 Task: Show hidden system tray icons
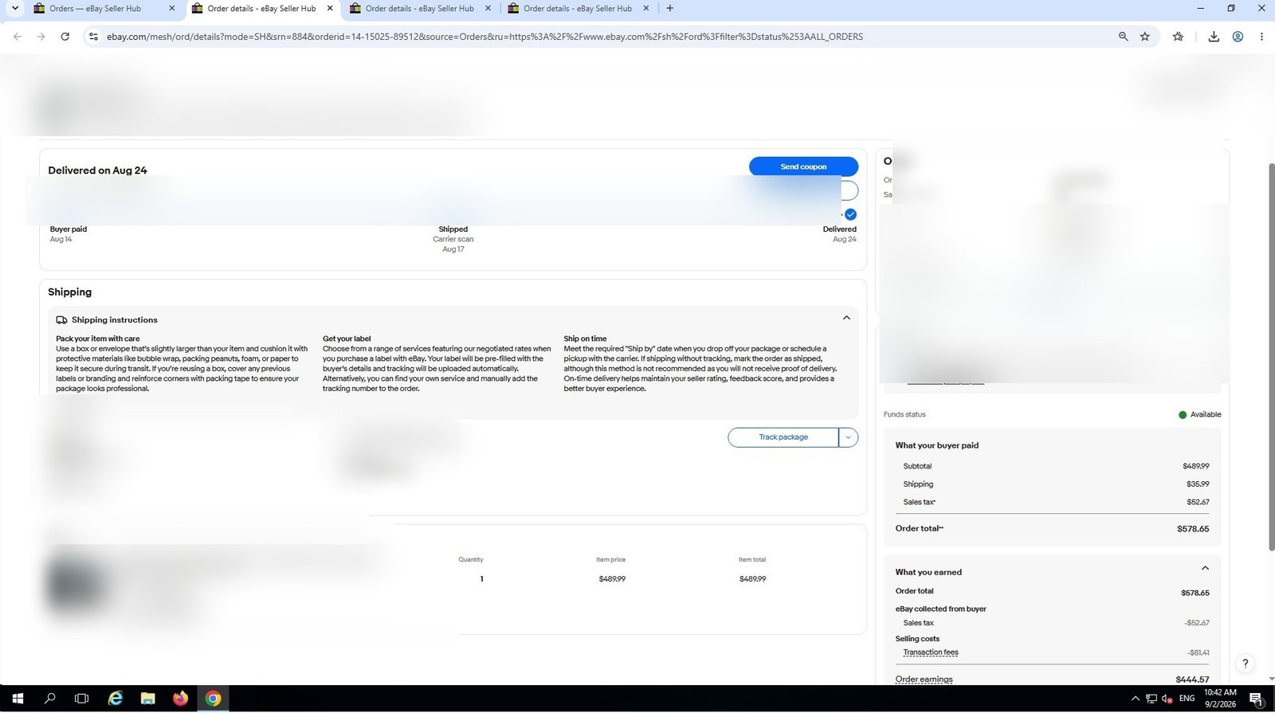[x=1135, y=699]
